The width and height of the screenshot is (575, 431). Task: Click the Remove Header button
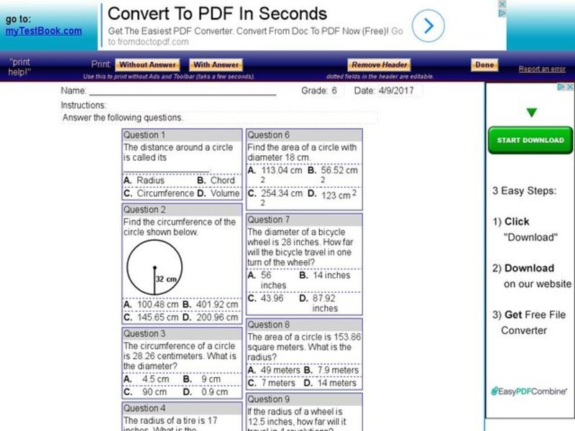click(377, 64)
